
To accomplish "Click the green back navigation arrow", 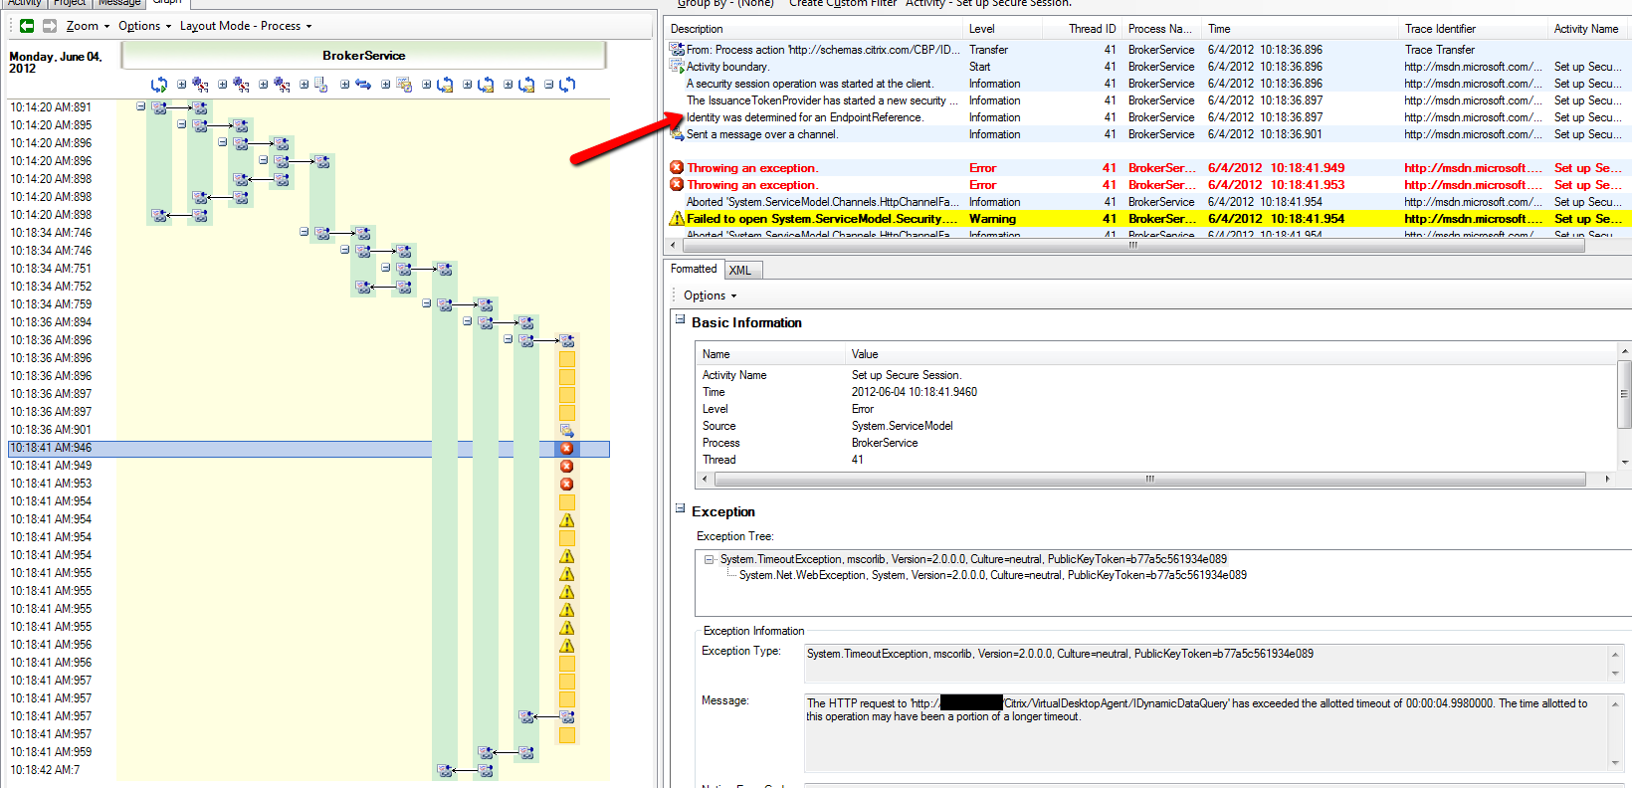I will (27, 26).
